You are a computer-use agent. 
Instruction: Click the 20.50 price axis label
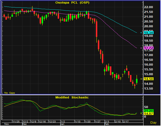tap(148, 22)
